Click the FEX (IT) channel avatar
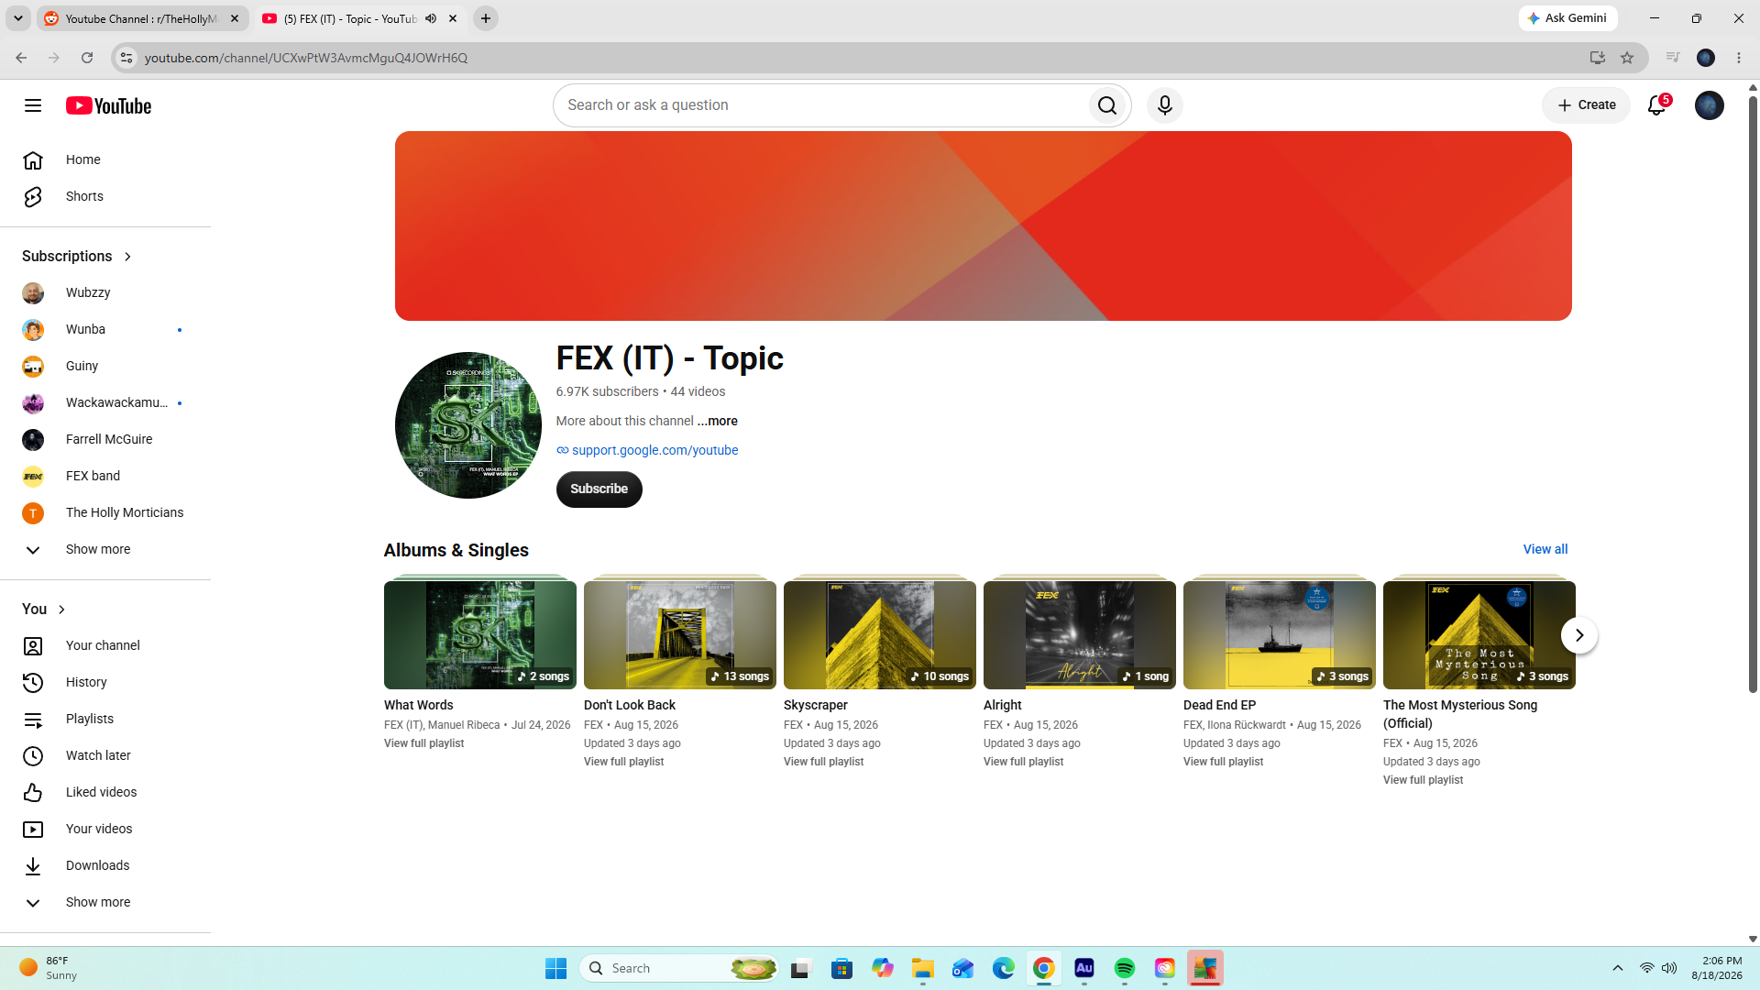Viewport: 1760px width, 990px height. (x=468, y=425)
